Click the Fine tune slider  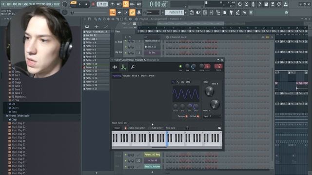[x=187, y=128]
